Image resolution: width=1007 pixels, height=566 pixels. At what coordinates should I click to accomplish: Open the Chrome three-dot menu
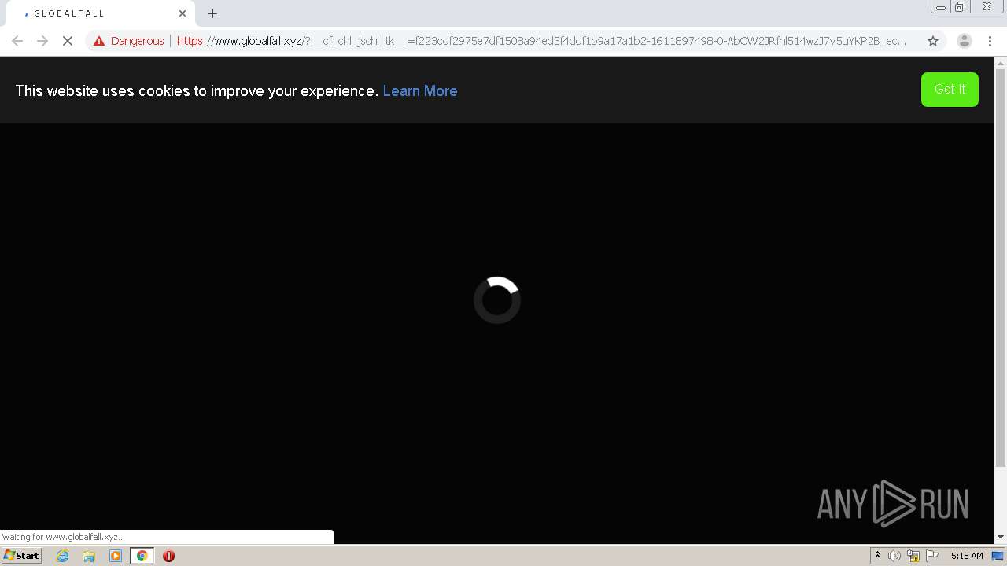(x=990, y=41)
